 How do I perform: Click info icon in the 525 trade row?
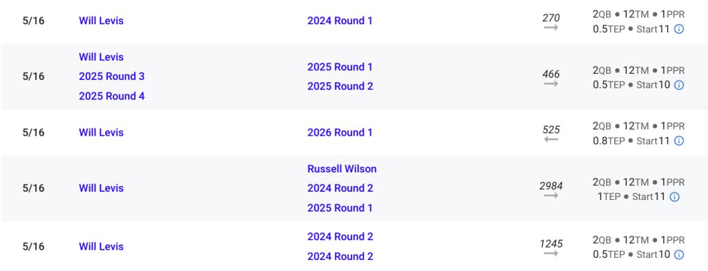(679, 141)
